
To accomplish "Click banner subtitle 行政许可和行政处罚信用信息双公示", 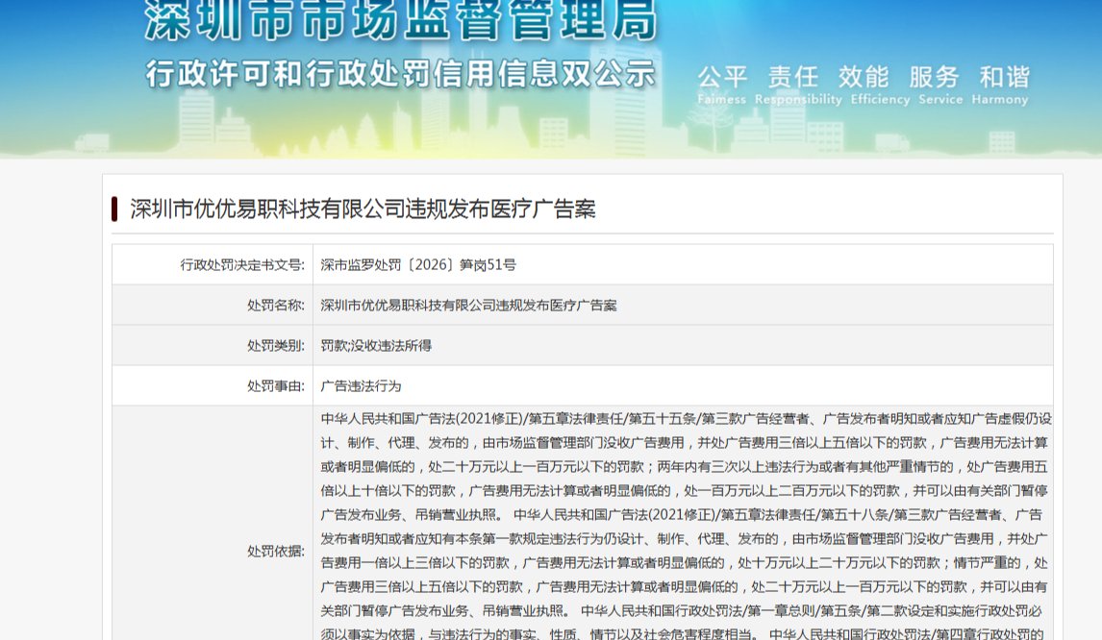I will [x=401, y=74].
